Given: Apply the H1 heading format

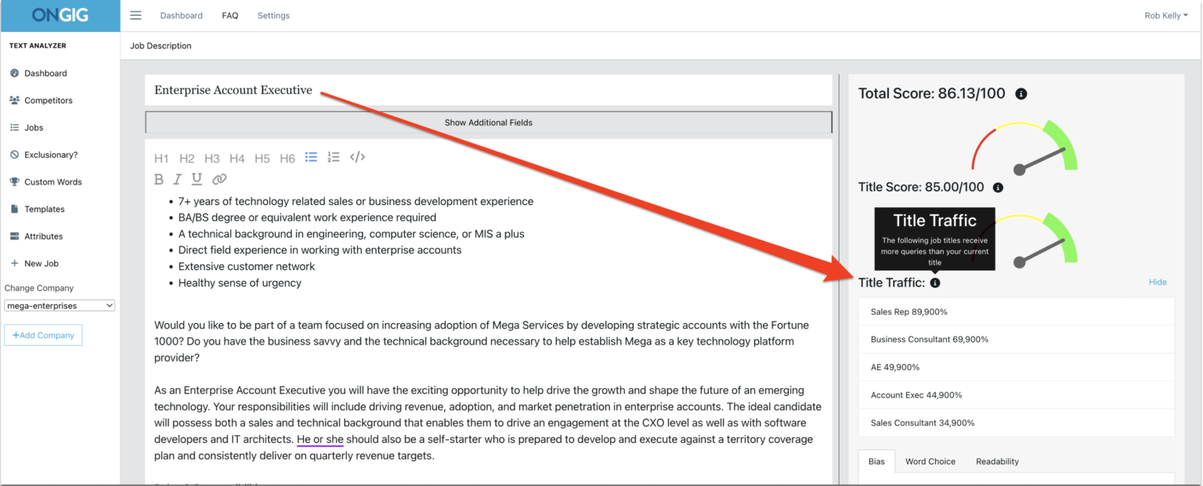Looking at the screenshot, I should [x=161, y=157].
